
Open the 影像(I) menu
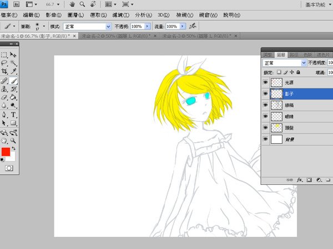[54, 15]
